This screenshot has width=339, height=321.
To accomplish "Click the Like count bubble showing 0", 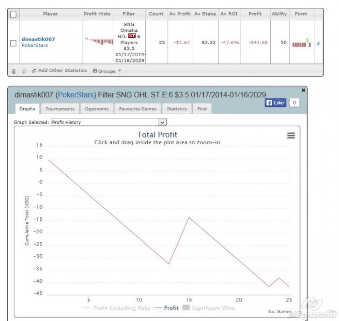I will point(294,103).
